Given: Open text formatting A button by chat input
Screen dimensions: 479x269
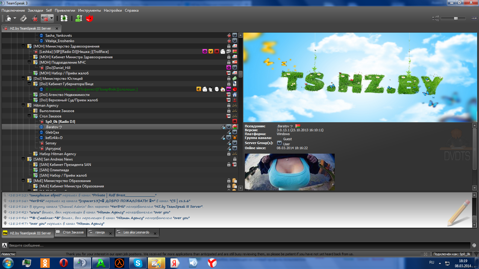Looking at the screenshot, I should pyautogui.click(x=4, y=245).
